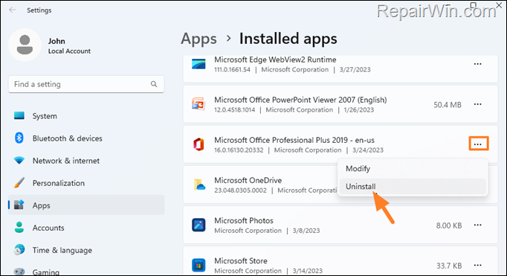Image resolution: width=507 pixels, height=276 pixels.
Task: Click the Personalization brush icon
Action: pyautogui.click(x=19, y=183)
